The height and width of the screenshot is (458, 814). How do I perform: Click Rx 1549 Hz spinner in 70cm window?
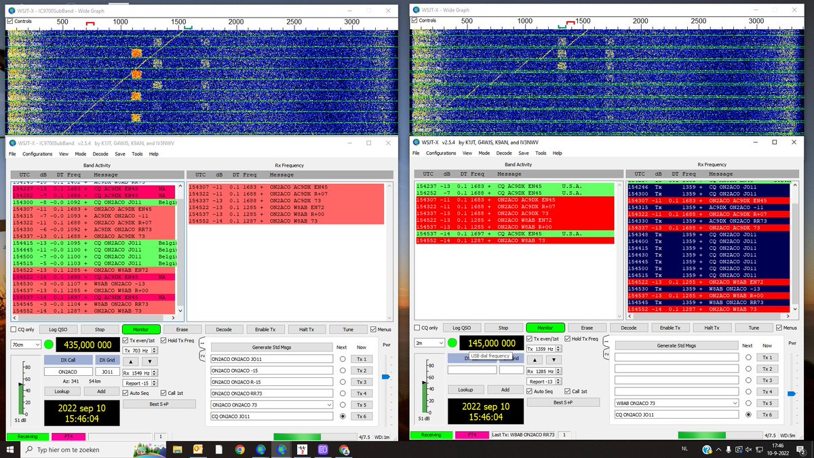(140, 372)
